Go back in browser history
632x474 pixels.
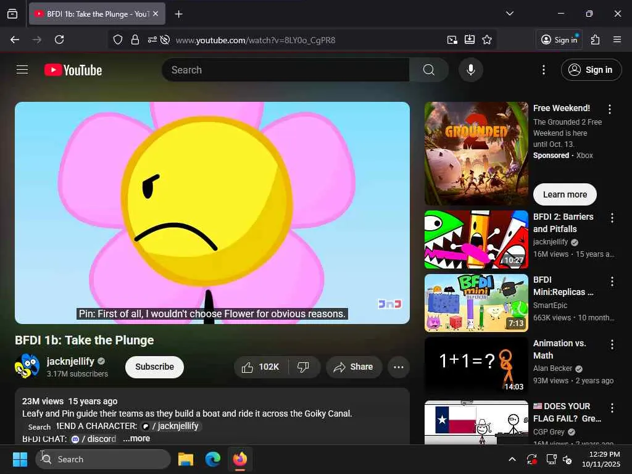pyautogui.click(x=15, y=39)
